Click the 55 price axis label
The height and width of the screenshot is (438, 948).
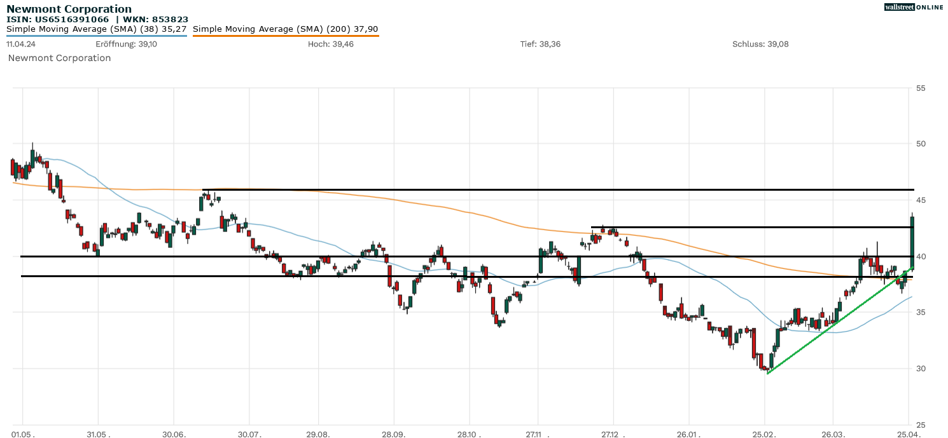click(x=921, y=88)
